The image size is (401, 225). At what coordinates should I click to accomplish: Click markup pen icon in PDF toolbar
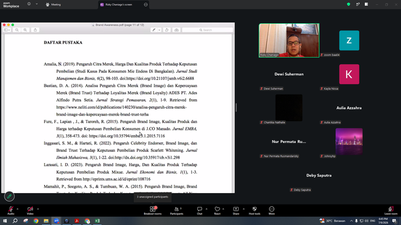[154, 30]
